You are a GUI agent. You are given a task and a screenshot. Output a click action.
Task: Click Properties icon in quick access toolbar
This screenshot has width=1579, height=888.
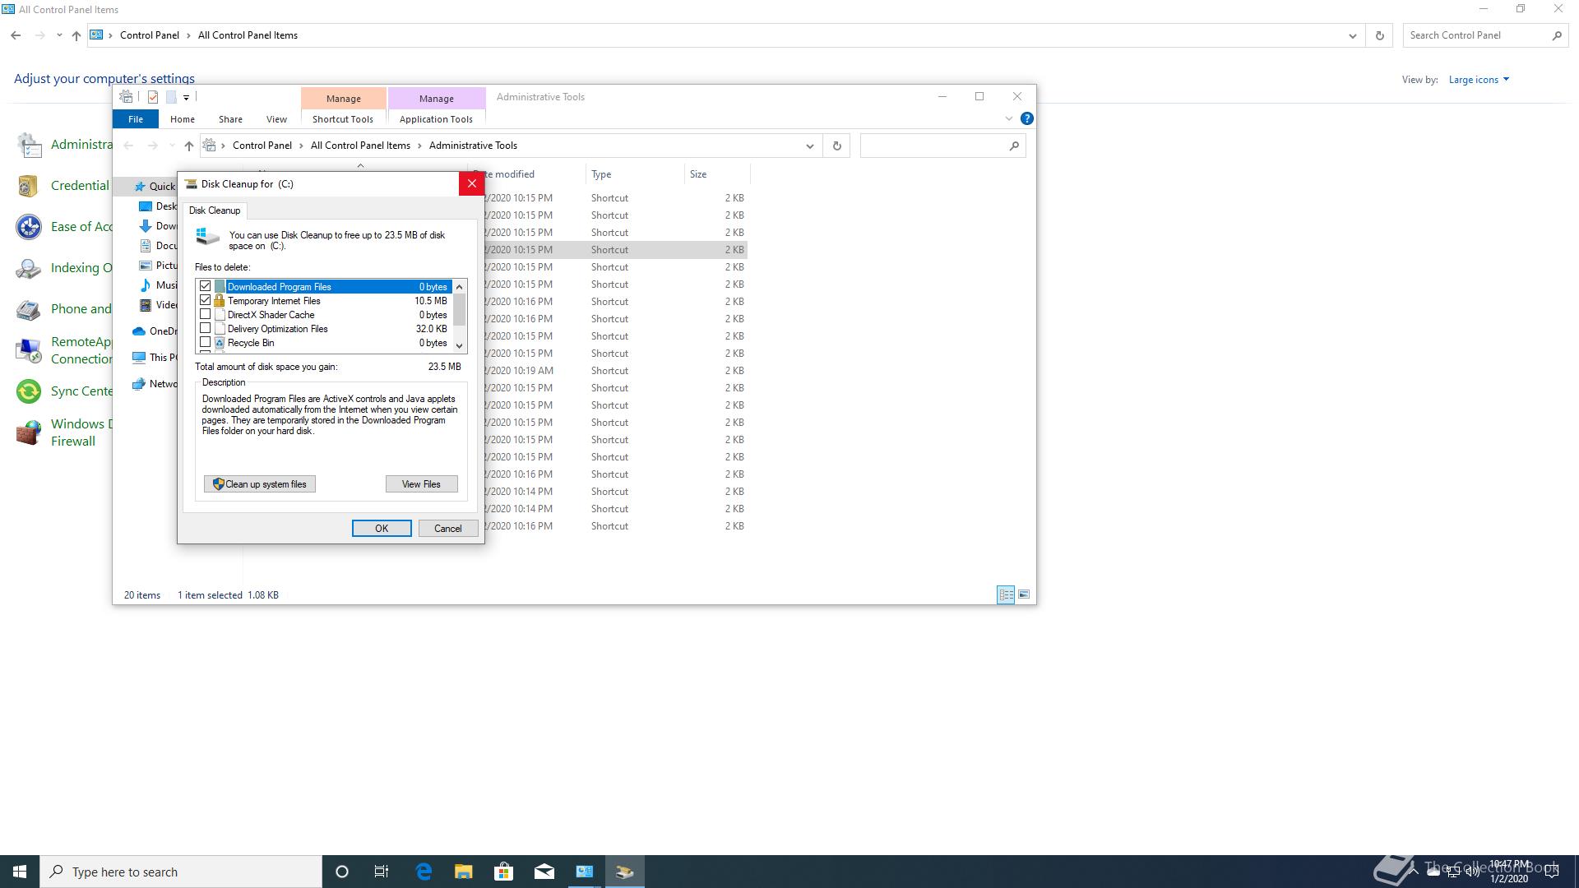(153, 97)
